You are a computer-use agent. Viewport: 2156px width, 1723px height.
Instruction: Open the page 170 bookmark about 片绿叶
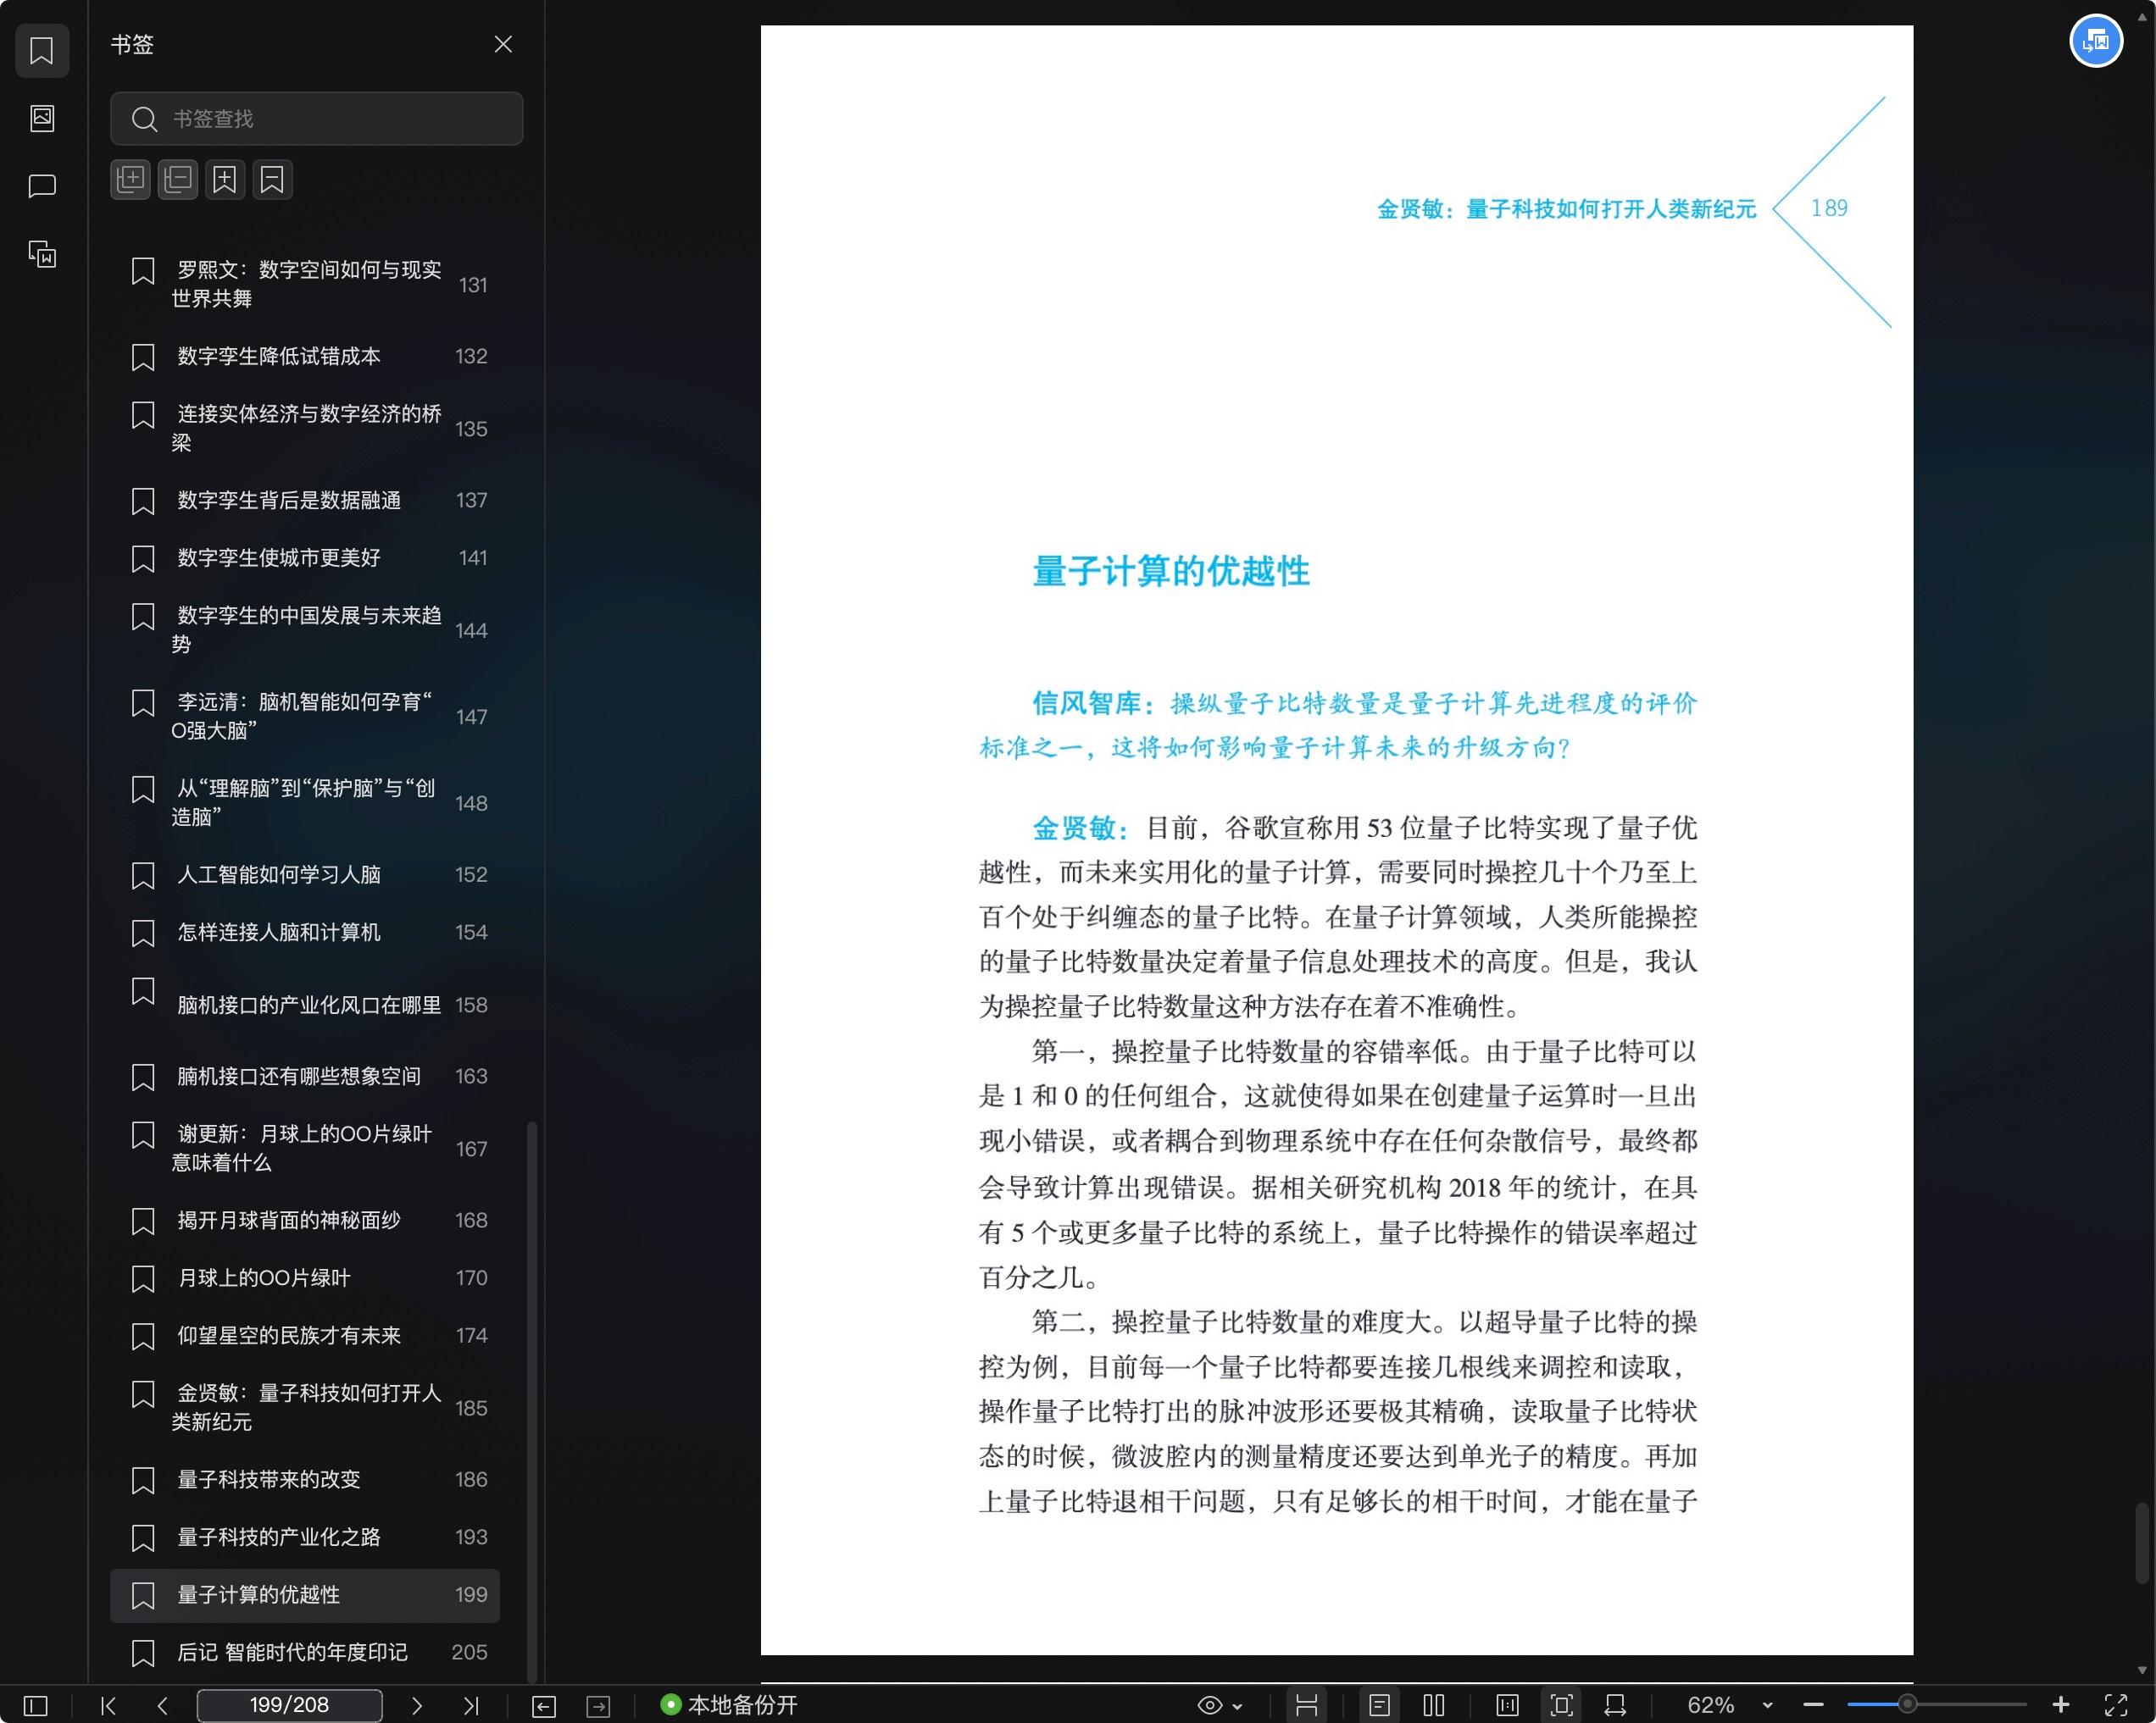[x=305, y=1278]
